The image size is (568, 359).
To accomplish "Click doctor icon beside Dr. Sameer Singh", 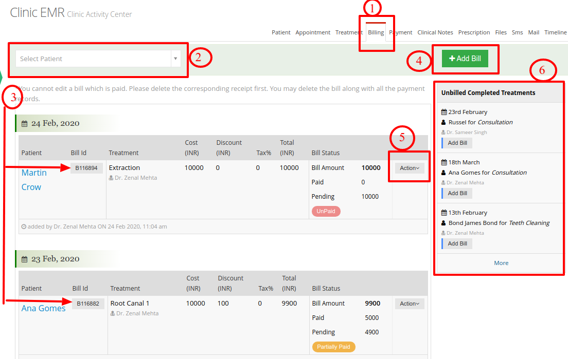I will tap(443, 133).
